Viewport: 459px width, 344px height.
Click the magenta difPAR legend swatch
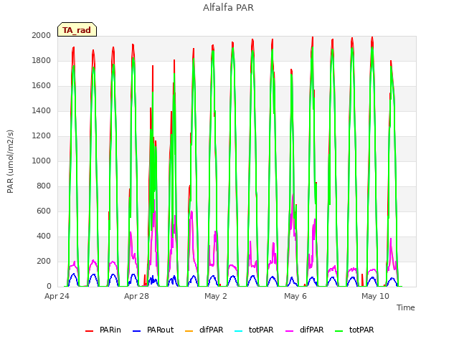pyautogui.click(x=290, y=330)
